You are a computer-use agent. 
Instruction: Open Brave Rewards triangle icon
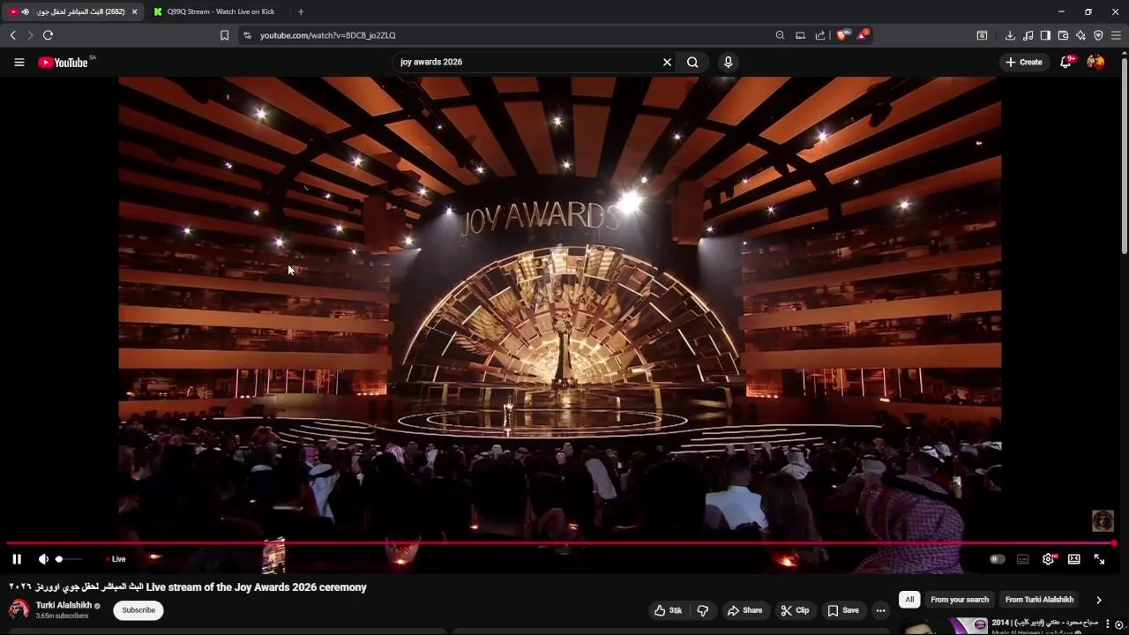click(862, 35)
